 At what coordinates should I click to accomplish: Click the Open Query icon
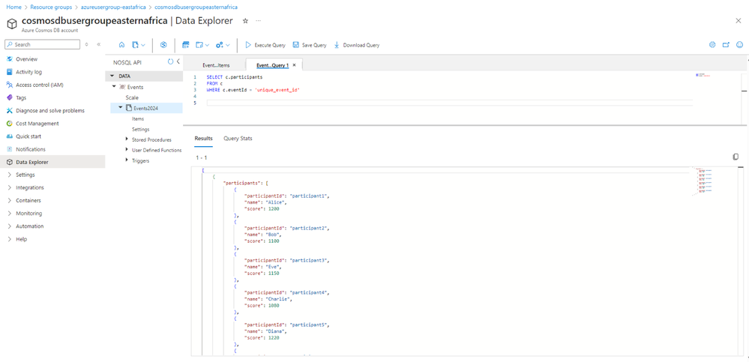pyautogui.click(x=199, y=45)
